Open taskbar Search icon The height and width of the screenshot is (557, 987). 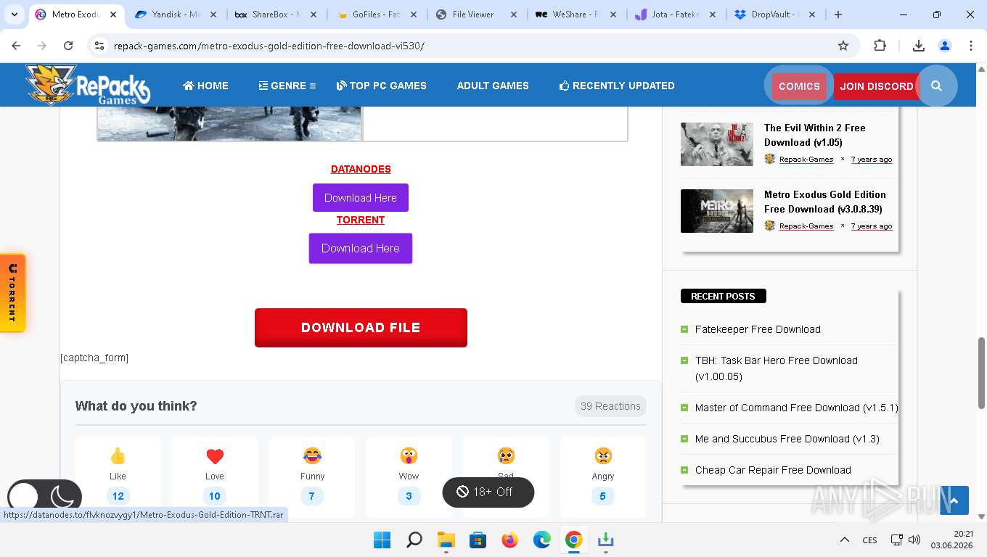[414, 540]
